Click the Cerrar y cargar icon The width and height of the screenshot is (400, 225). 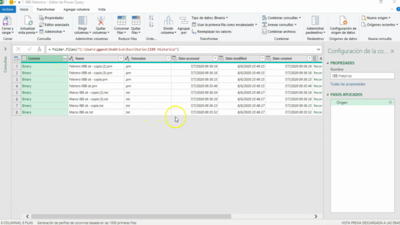point(7,21)
